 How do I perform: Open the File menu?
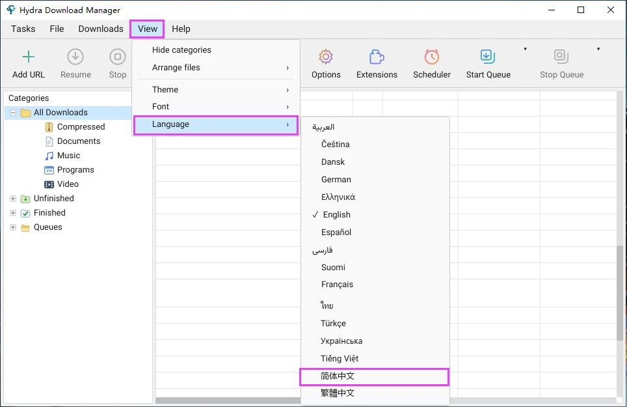[x=57, y=29]
